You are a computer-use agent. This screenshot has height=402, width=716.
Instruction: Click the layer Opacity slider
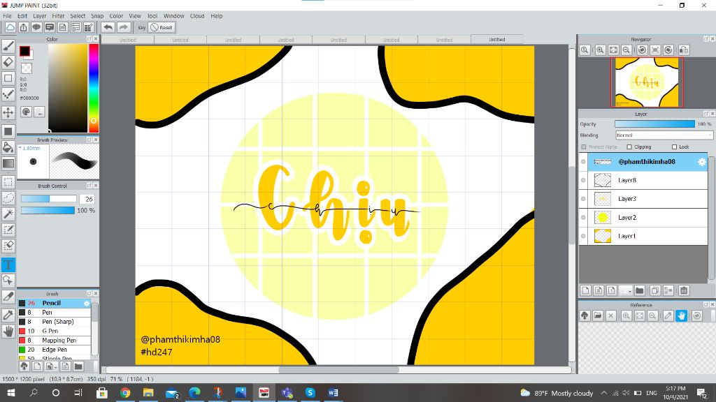(654, 124)
